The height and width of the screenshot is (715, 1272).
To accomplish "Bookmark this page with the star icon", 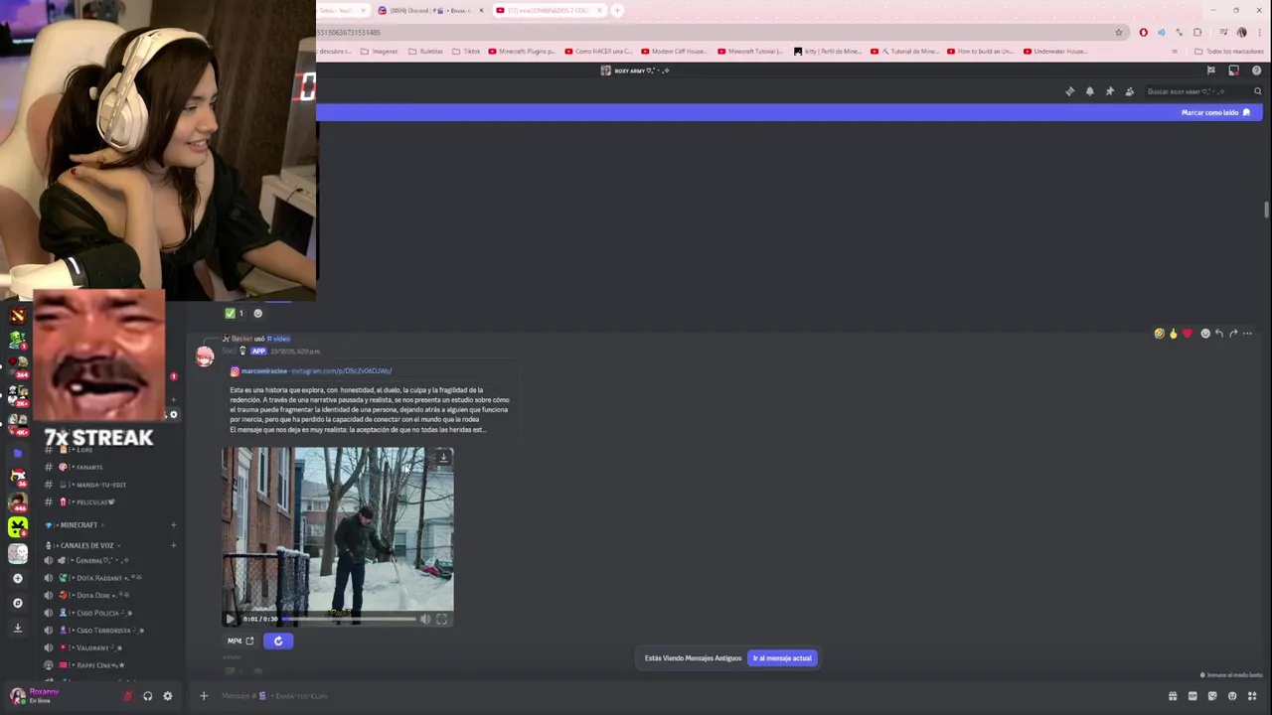I will pos(1118,32).
